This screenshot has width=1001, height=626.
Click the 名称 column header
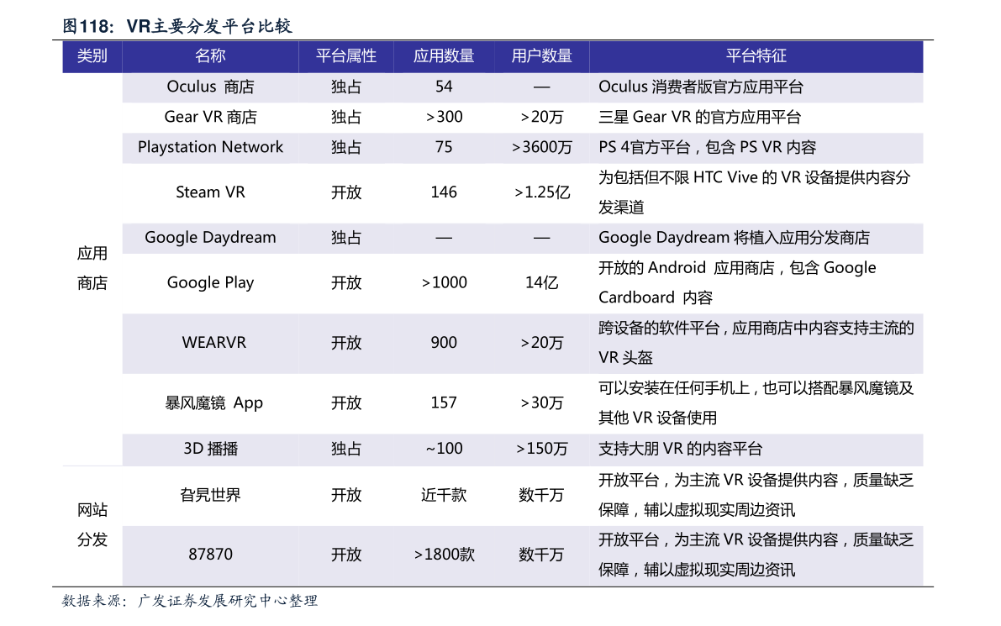(x=210, y=56)
